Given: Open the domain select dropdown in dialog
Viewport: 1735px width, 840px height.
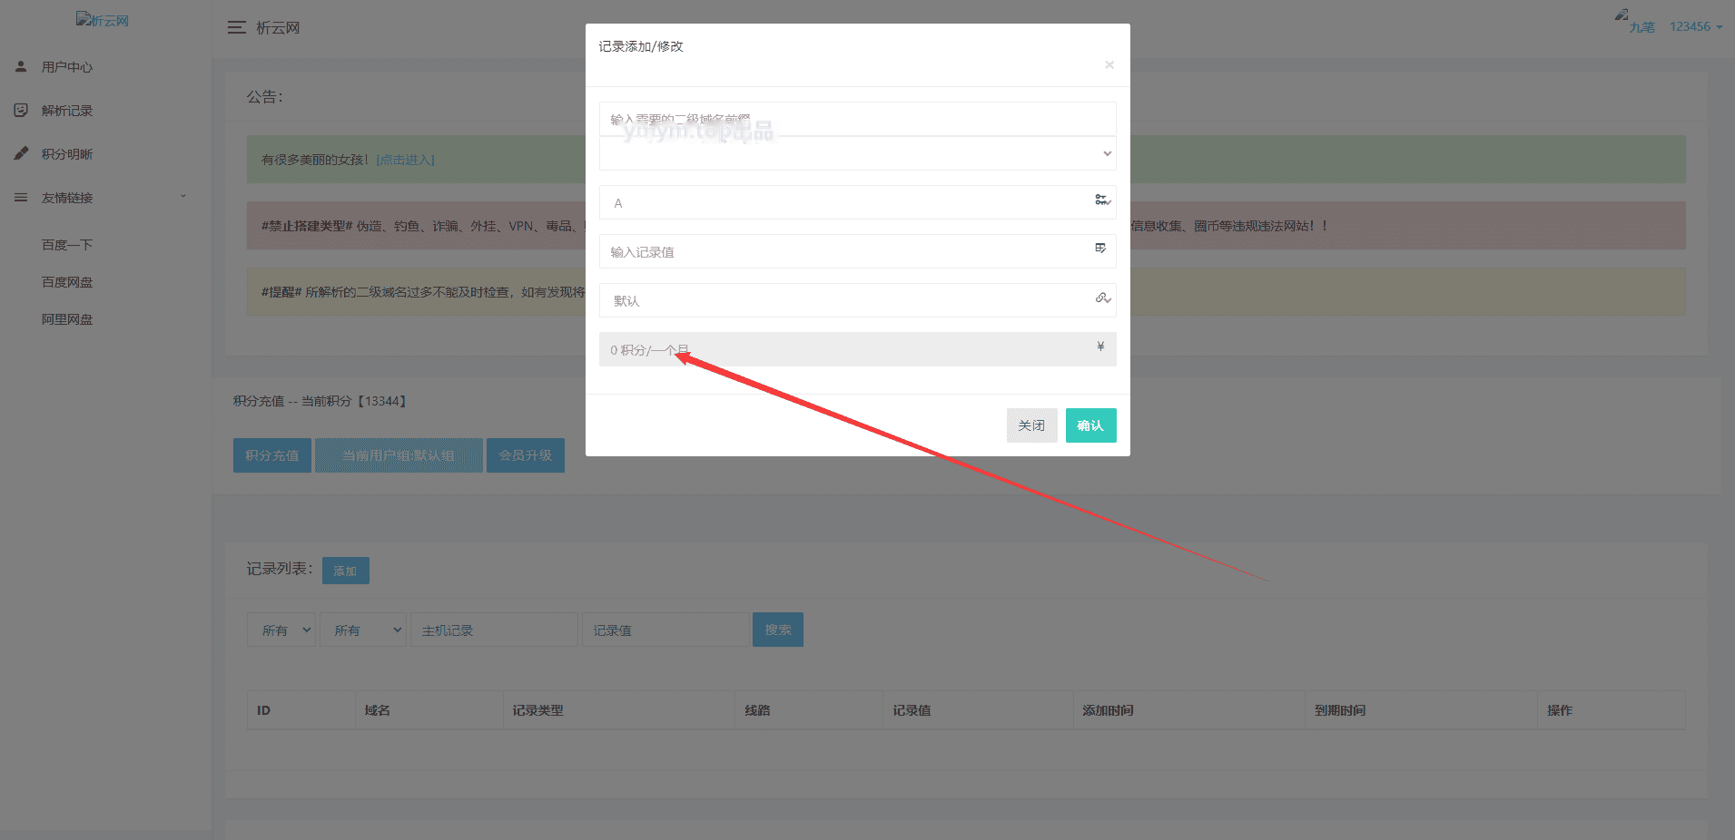Looking at the screenshot, I should 857,153.
